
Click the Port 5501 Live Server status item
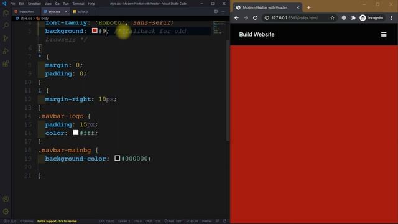click(174, 222)
